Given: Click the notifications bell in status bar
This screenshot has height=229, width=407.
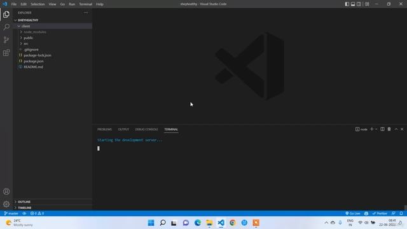Looking at the screenshot, I should pyautogui.click(x=401, y=213).
